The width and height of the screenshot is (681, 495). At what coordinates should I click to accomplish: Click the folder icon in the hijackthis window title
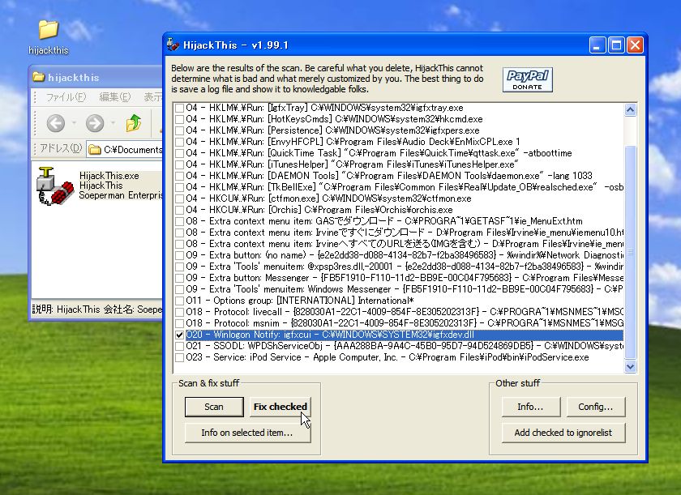pyautogui.click(x=39, y=77)
